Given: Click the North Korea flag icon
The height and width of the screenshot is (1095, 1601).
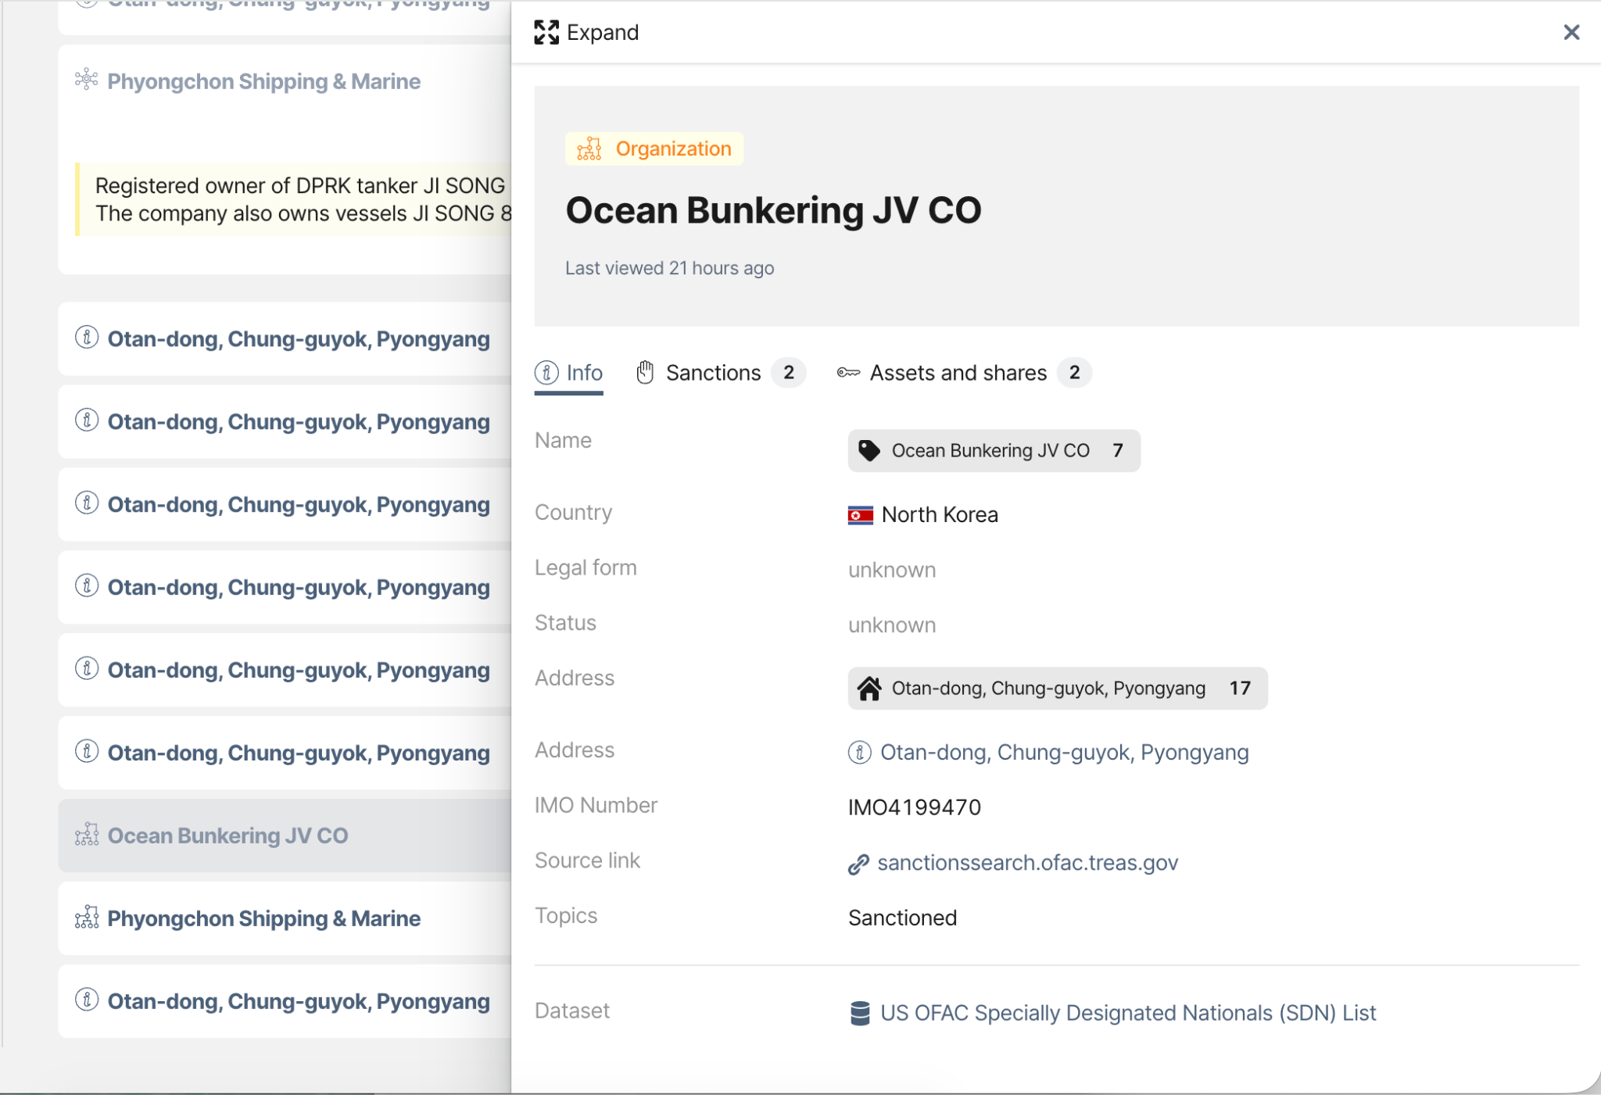Looking at the screenshot, I should coord(860,515).
